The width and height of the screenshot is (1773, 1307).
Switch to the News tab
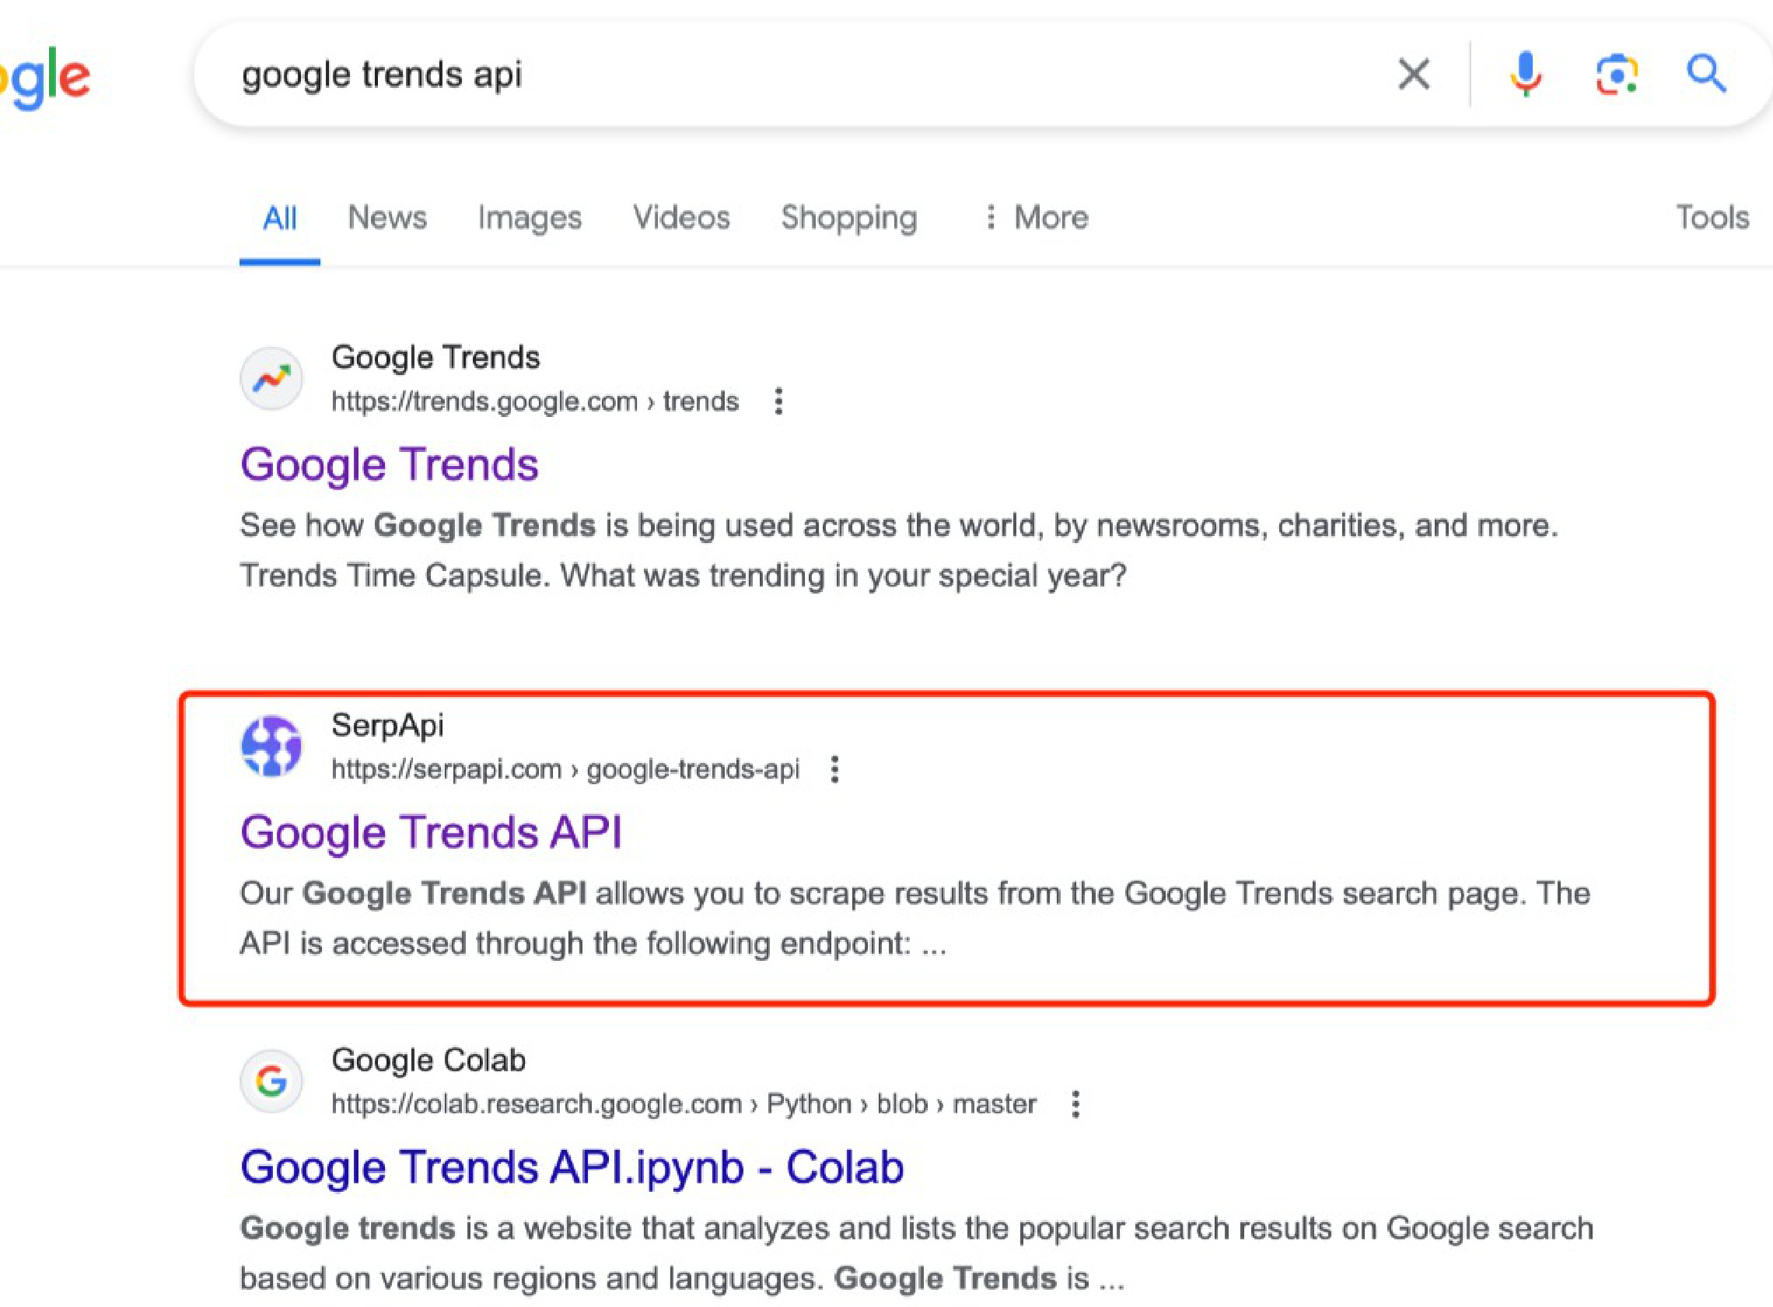click(387, 218)
